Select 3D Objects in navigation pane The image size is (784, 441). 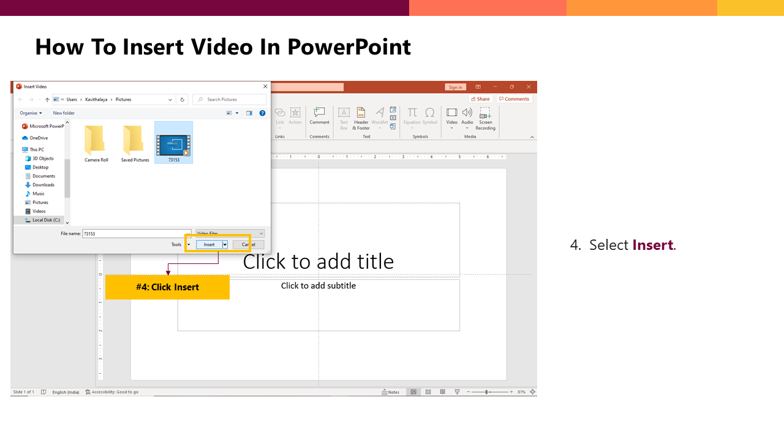coord(39,159)
